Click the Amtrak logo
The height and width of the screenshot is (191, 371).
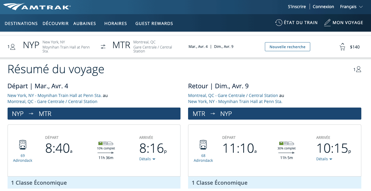point(37,7)
